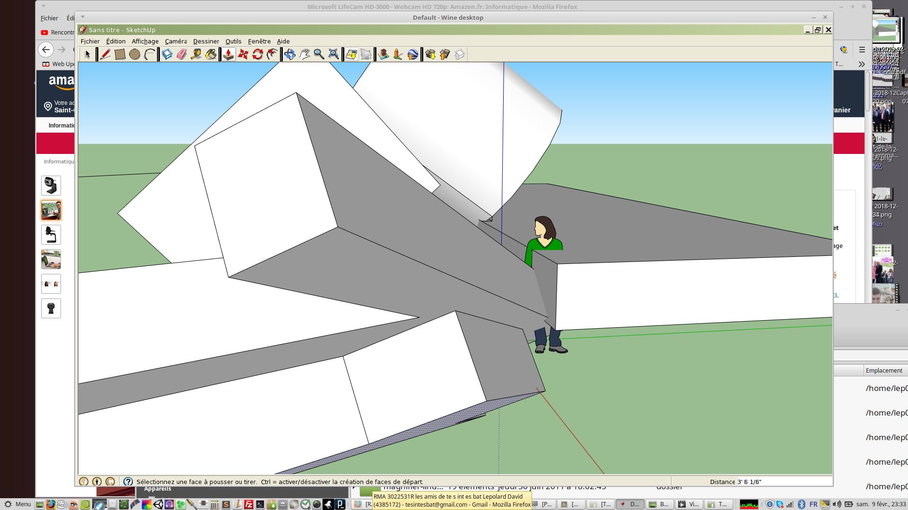
Task: Select the Pan hand tool
Action: (x=305, y=54)
